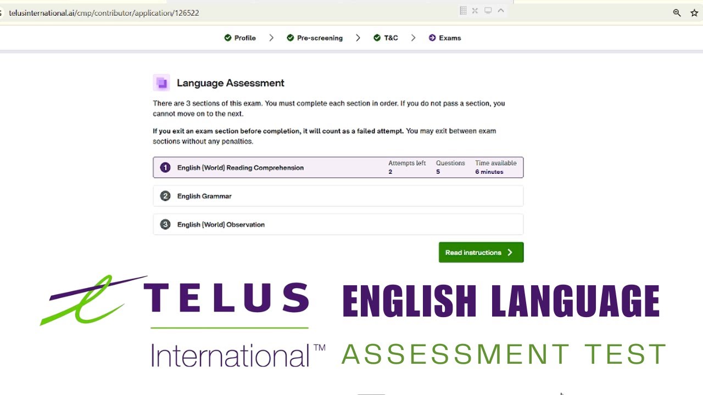This screenshot has width=703, height=395.
Task: Select English (World) Reading Comprehension section
Action: (338, 167)
